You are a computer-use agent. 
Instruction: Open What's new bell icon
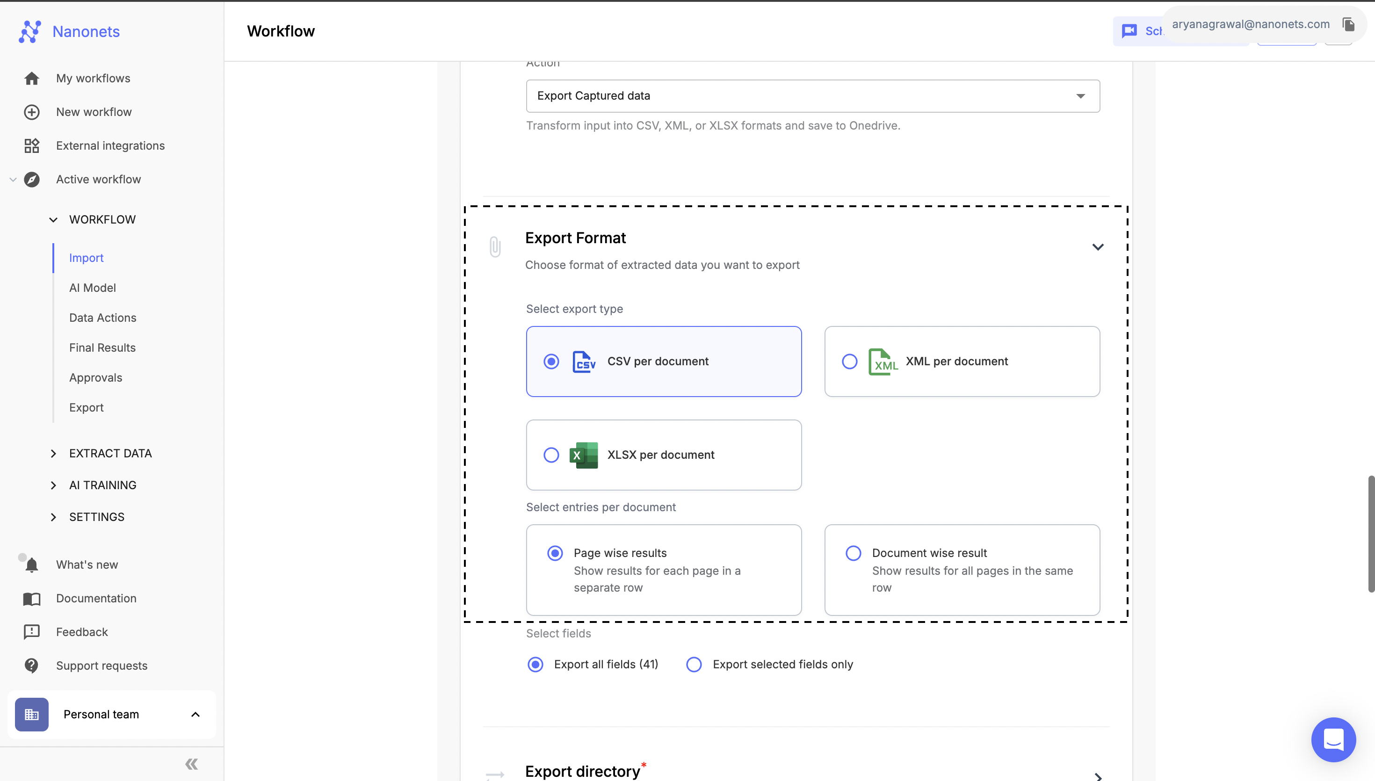pyautogui.click(x=32, y=565)
